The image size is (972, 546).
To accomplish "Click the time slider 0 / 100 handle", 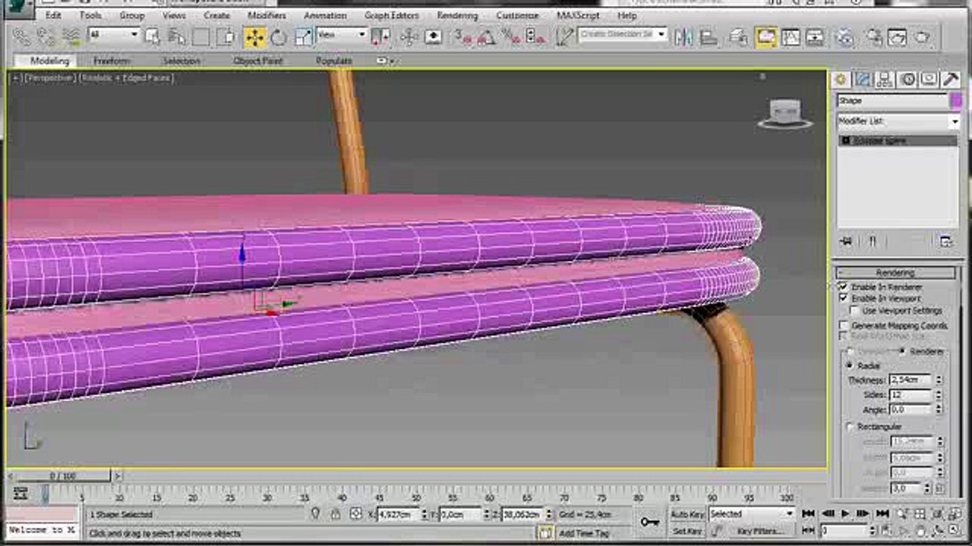I will pos(63,476).
